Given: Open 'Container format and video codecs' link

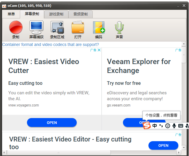Looking at the screenshot, I should tap(50, 44).
